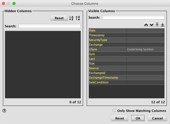Sort hidden columns Z to A

click(78, 18)
